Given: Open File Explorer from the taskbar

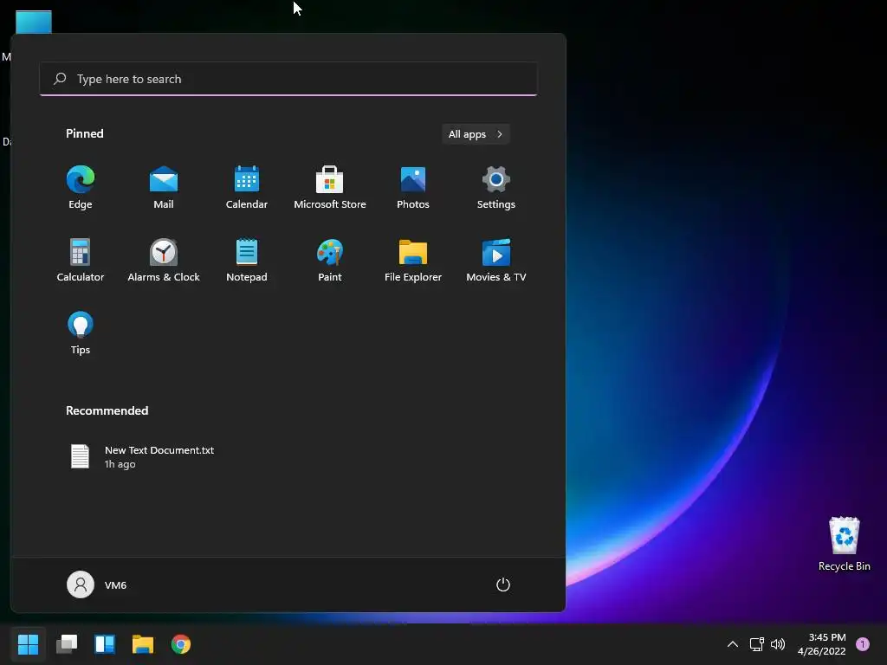Looking at the screenshot, I should (143, 644).
